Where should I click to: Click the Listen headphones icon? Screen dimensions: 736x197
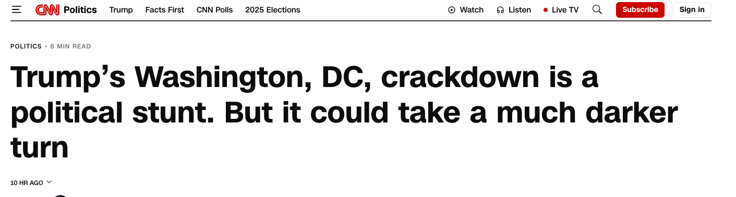coord(501,10)
